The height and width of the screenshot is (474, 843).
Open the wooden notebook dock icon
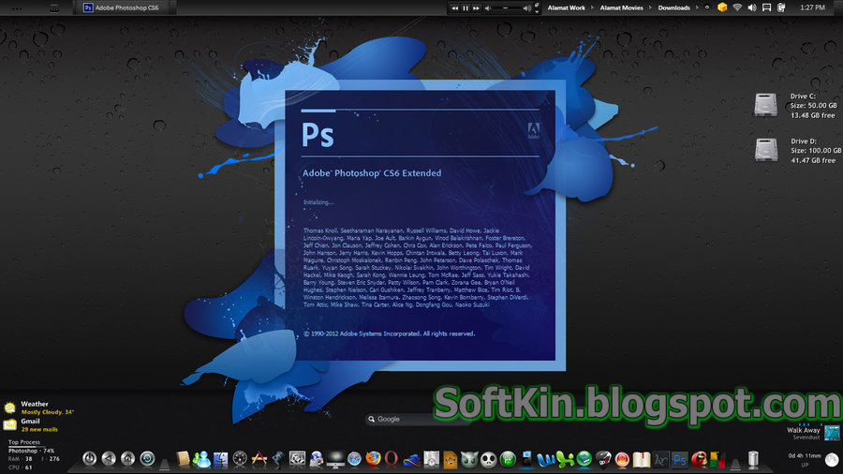tap(183, 459)
